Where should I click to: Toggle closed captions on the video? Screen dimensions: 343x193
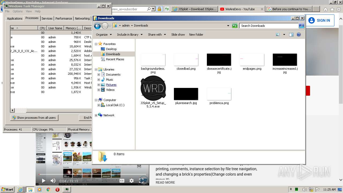click(122, 181)
